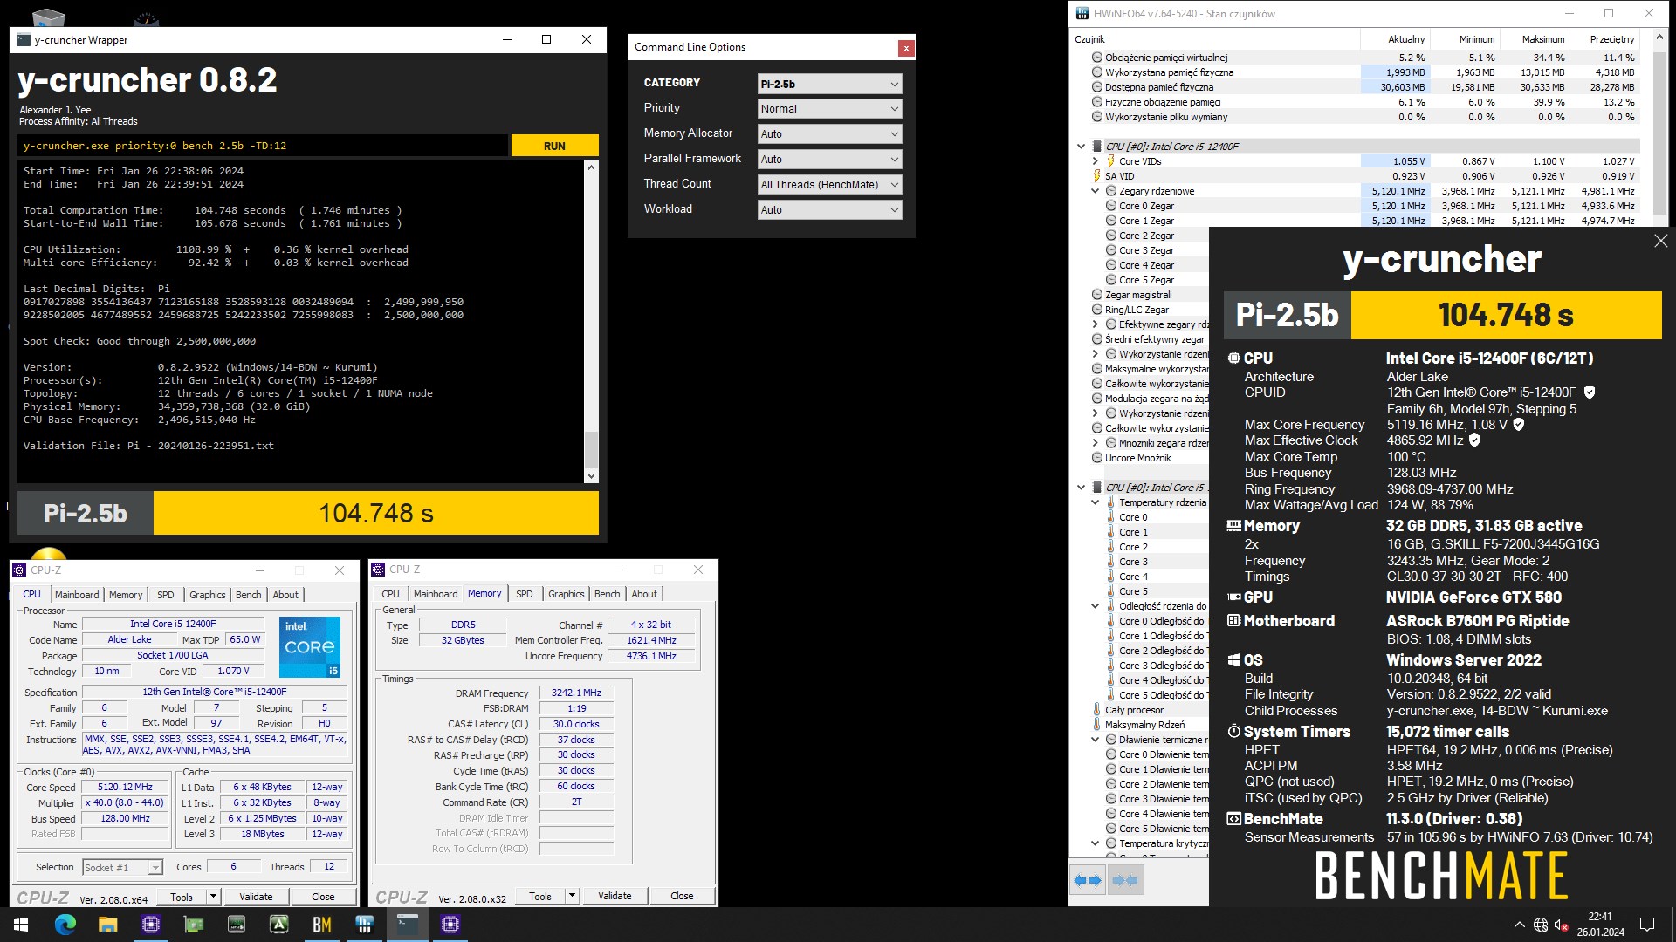The image size is (1676, 942).
Task: Click the Aktualny column header in HWiNFO
Action: pyautogui.click(x=1395, y=39)
